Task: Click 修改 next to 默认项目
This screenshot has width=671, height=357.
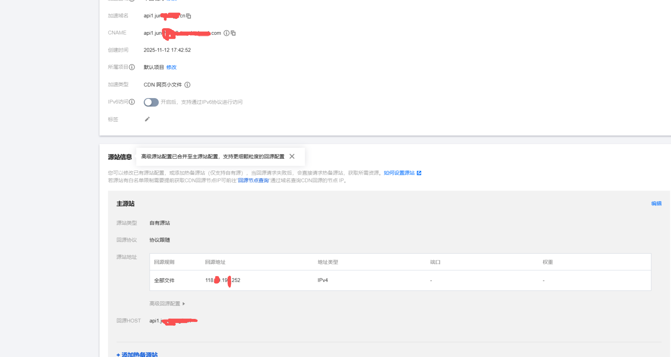Action: point(171,67)
